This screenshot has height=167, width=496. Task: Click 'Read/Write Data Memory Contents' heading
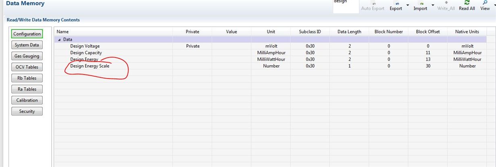coord(43,20)
